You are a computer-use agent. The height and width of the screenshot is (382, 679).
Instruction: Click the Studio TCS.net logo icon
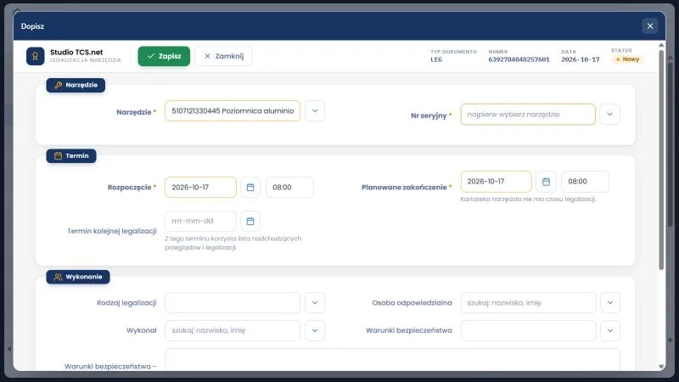35,56
